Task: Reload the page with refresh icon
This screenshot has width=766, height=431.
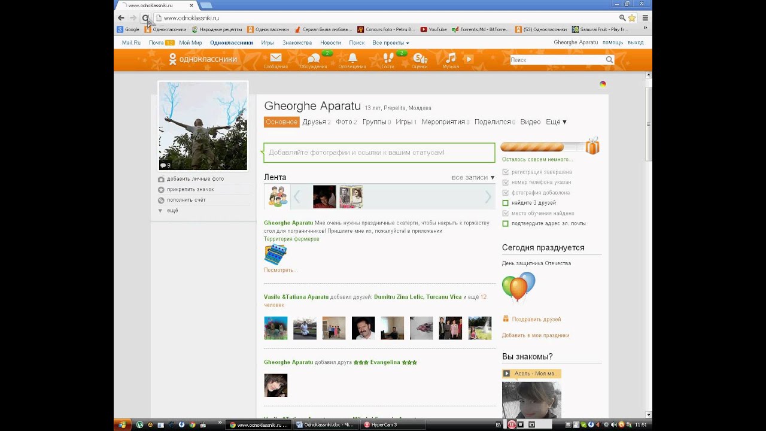Action: [x=145, y=18]
